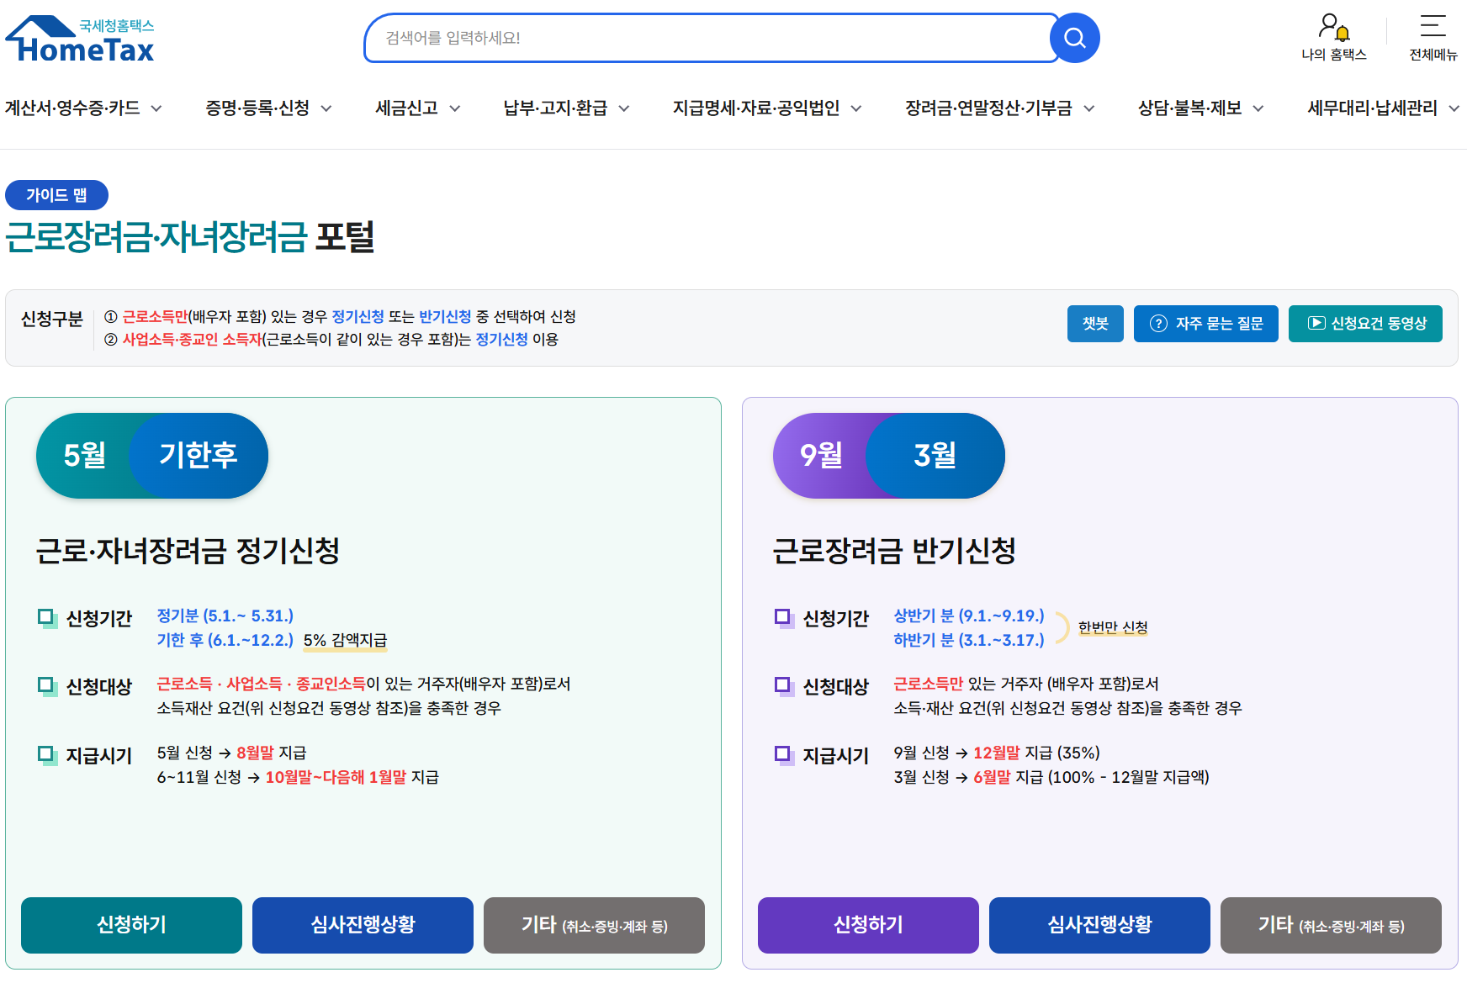Click 근로·자녀장려금 정기신청 heading
1467x983 pixels.
(x=188, y=551)
